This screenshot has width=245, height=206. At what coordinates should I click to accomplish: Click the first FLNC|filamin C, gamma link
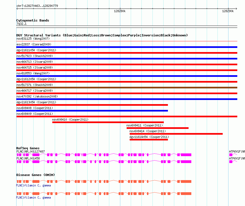[33, 185]
